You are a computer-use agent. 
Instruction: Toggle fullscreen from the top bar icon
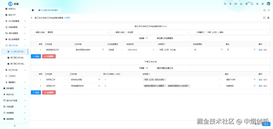point(252,4)
